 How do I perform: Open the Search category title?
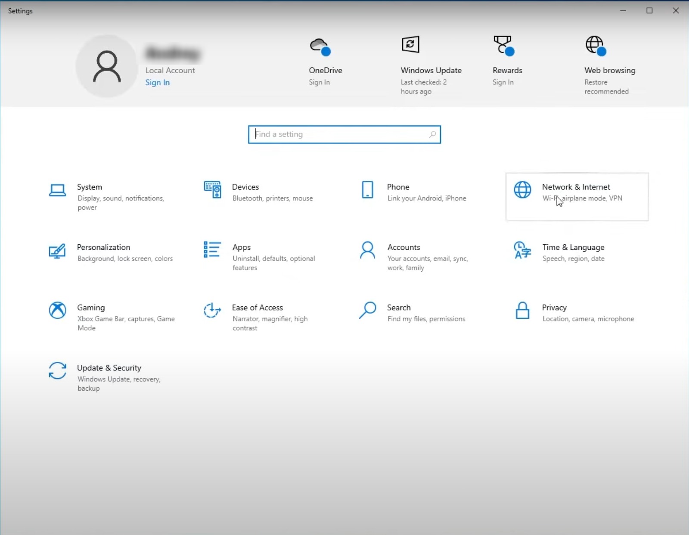click(x=399, y=308)
